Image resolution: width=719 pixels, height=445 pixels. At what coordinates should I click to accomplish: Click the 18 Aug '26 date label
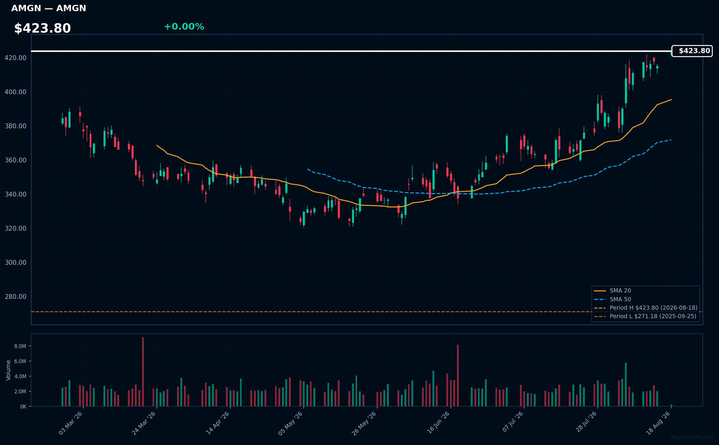point(658,423)
